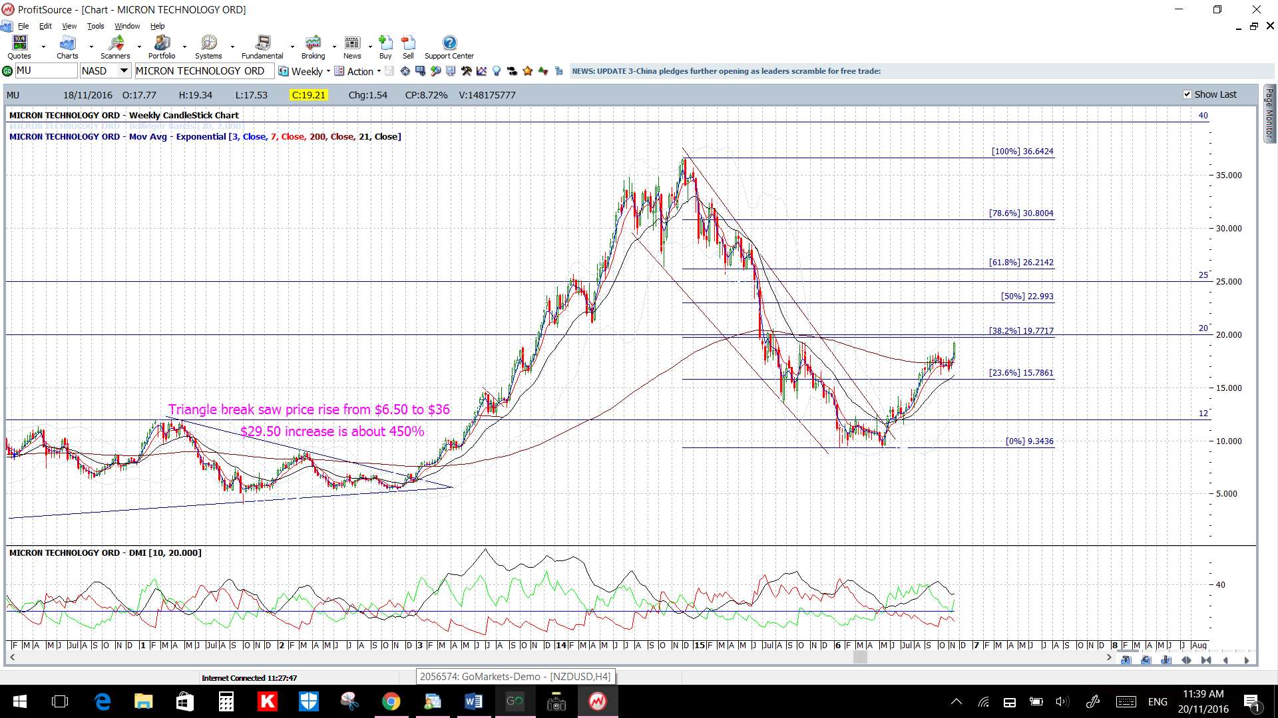Click the compress-horizontally arrows icon at chart bottom
1278x718 pixels.
pos(1206,660)
